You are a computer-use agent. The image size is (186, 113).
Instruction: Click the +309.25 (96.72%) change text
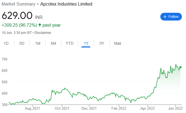click(19, 25)
